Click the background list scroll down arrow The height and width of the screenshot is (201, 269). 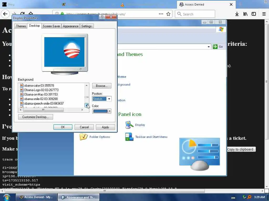click(87, 105)
